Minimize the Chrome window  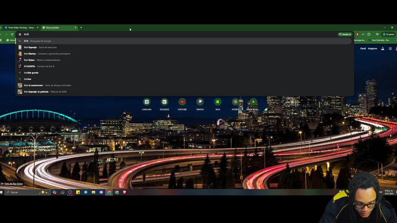click(x=385, y=28)
